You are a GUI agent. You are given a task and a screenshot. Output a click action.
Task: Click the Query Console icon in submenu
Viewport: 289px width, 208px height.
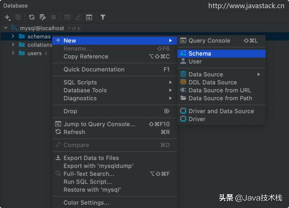pyautogui.click(x=183, y=41)
